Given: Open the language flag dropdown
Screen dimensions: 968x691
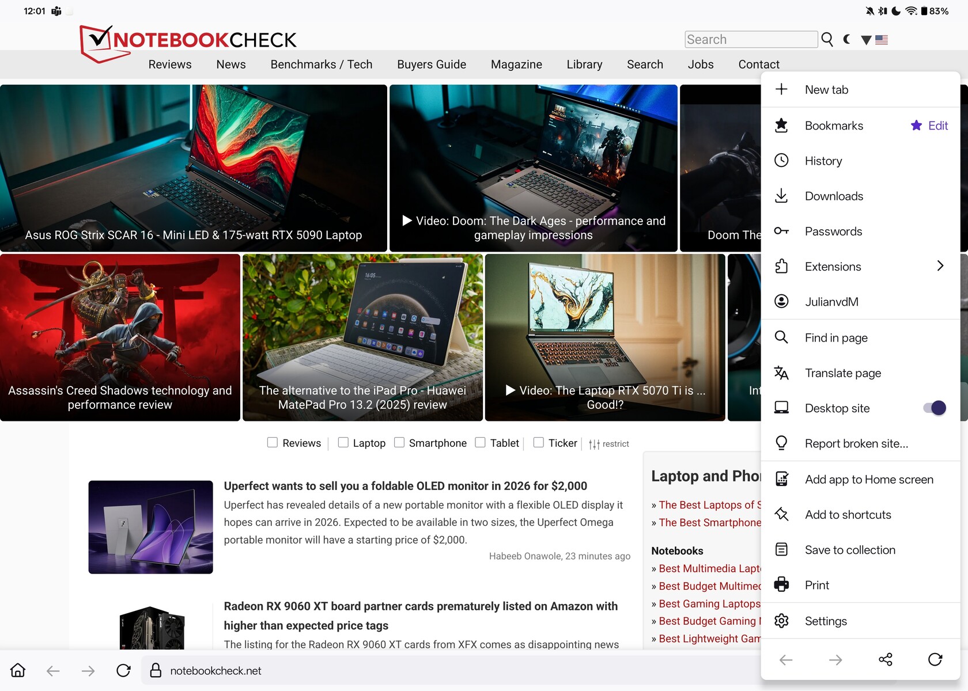Looking at the screenshot, I should coord(874,40).
